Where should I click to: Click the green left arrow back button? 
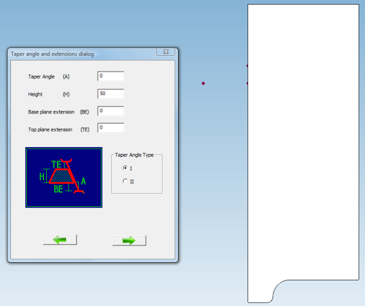[60, 240]
